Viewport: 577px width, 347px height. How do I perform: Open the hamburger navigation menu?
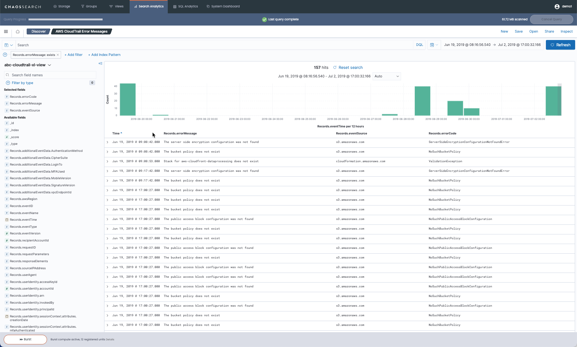pos(6,31)
